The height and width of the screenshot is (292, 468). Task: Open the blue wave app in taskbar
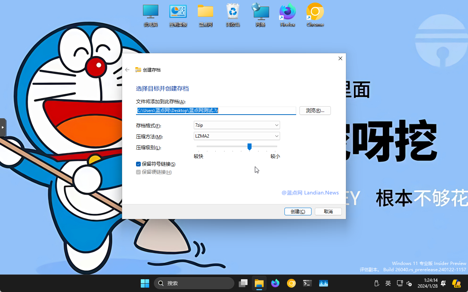tap(324, 283)
